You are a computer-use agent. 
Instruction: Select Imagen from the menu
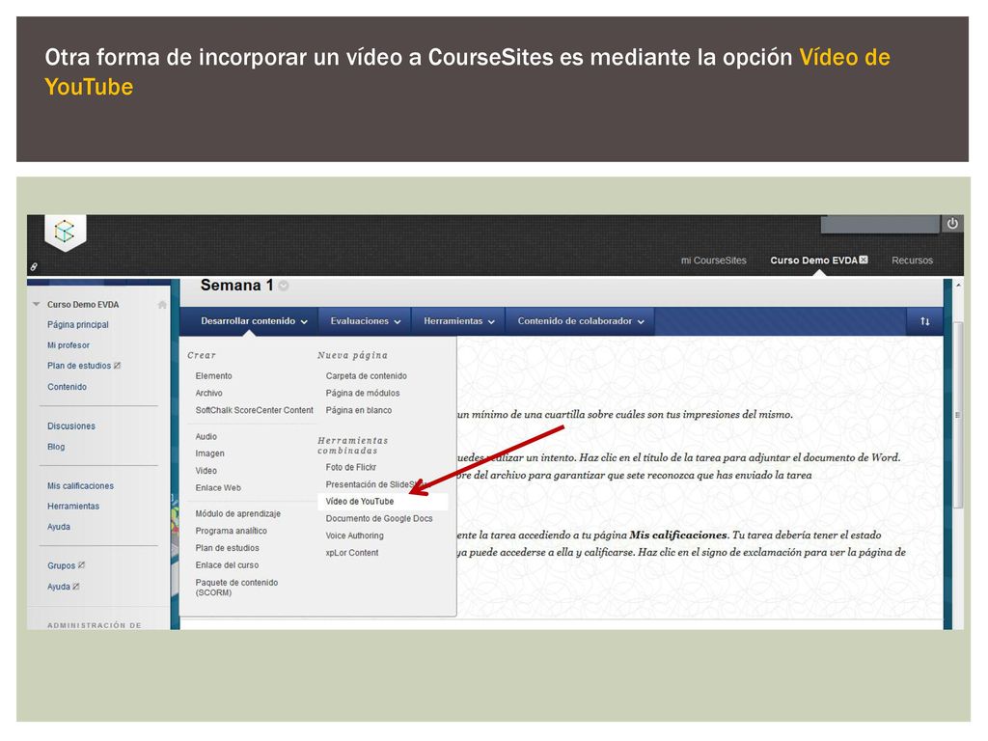pos(209,453)
